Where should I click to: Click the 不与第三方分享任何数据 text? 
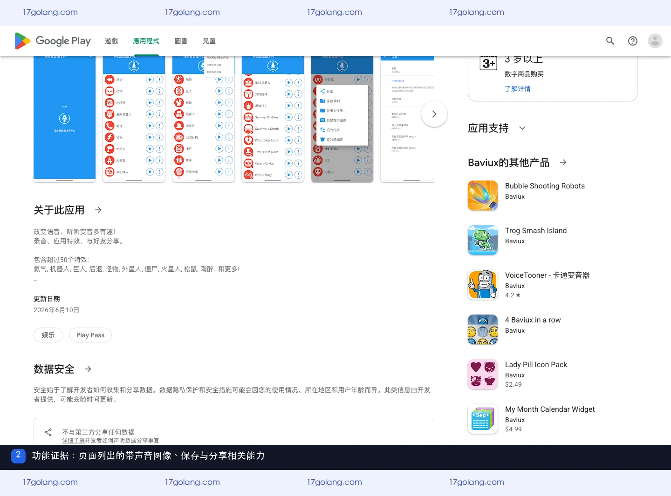(98, 432)
